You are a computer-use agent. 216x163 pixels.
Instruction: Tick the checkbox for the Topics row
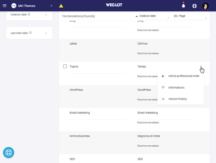point(65,66)
